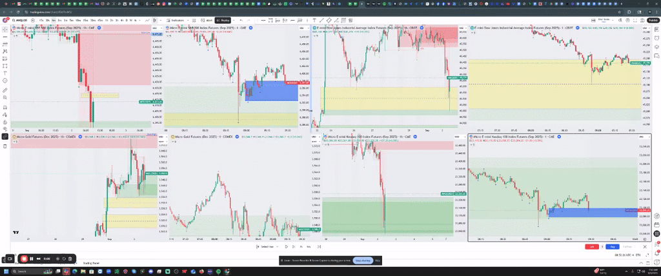This screenshot has width=661, height=276.
Task: Toggle the magnet mode tool
Action: [5, 107]
